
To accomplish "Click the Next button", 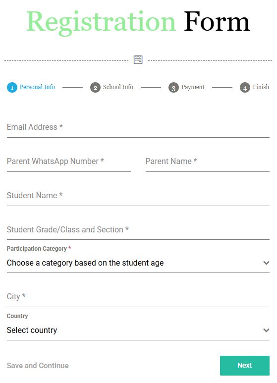I will tap(245, 366).
